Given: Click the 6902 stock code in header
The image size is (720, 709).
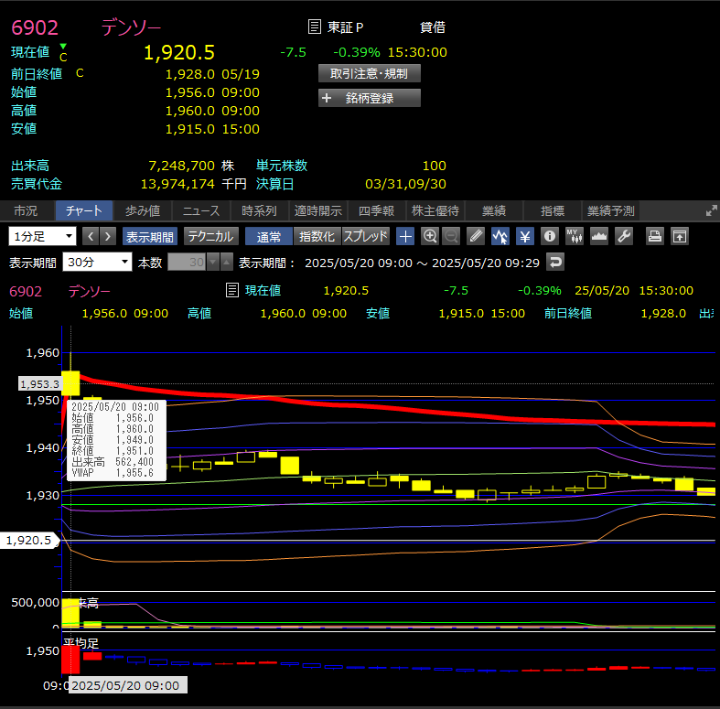Looking at the screenshot, I should (35, 27).
